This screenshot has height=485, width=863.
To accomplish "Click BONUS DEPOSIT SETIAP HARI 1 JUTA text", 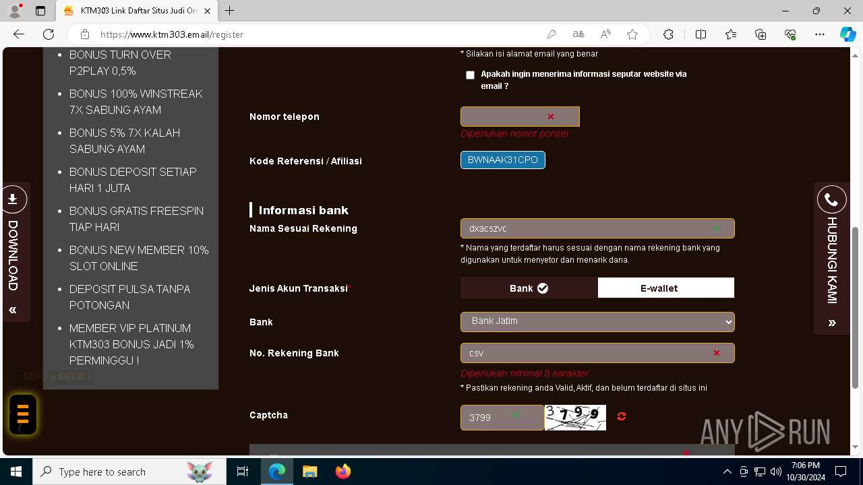I will 133,180.
